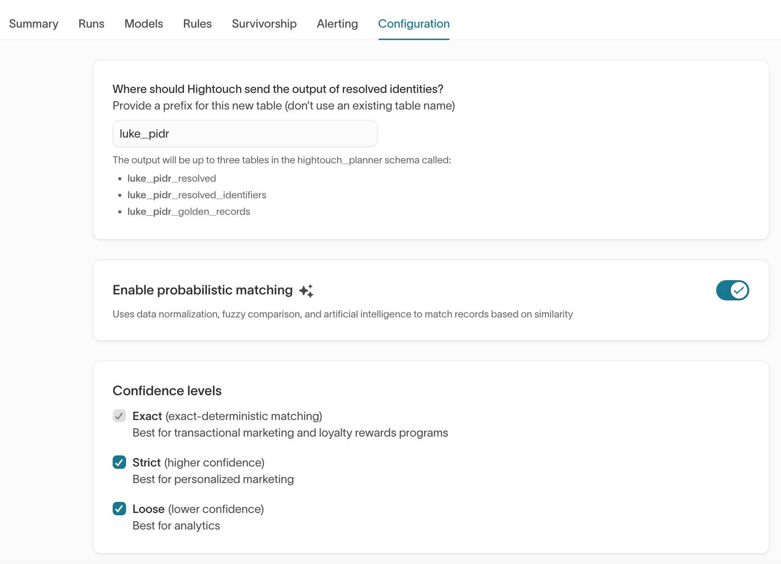
Task: Select the active Configuration tab
Action: click(413, 23)
